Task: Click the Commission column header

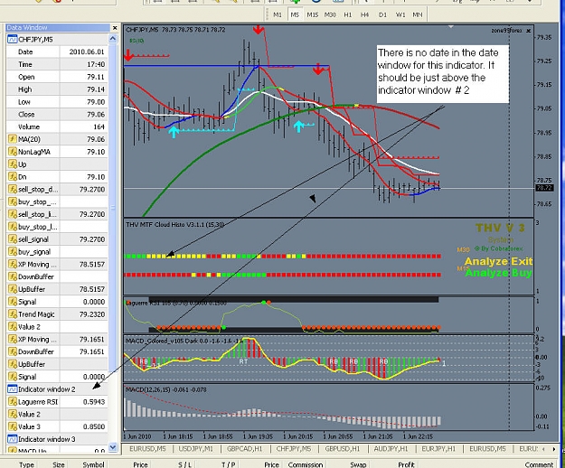Action: click(x=306, y=464)
